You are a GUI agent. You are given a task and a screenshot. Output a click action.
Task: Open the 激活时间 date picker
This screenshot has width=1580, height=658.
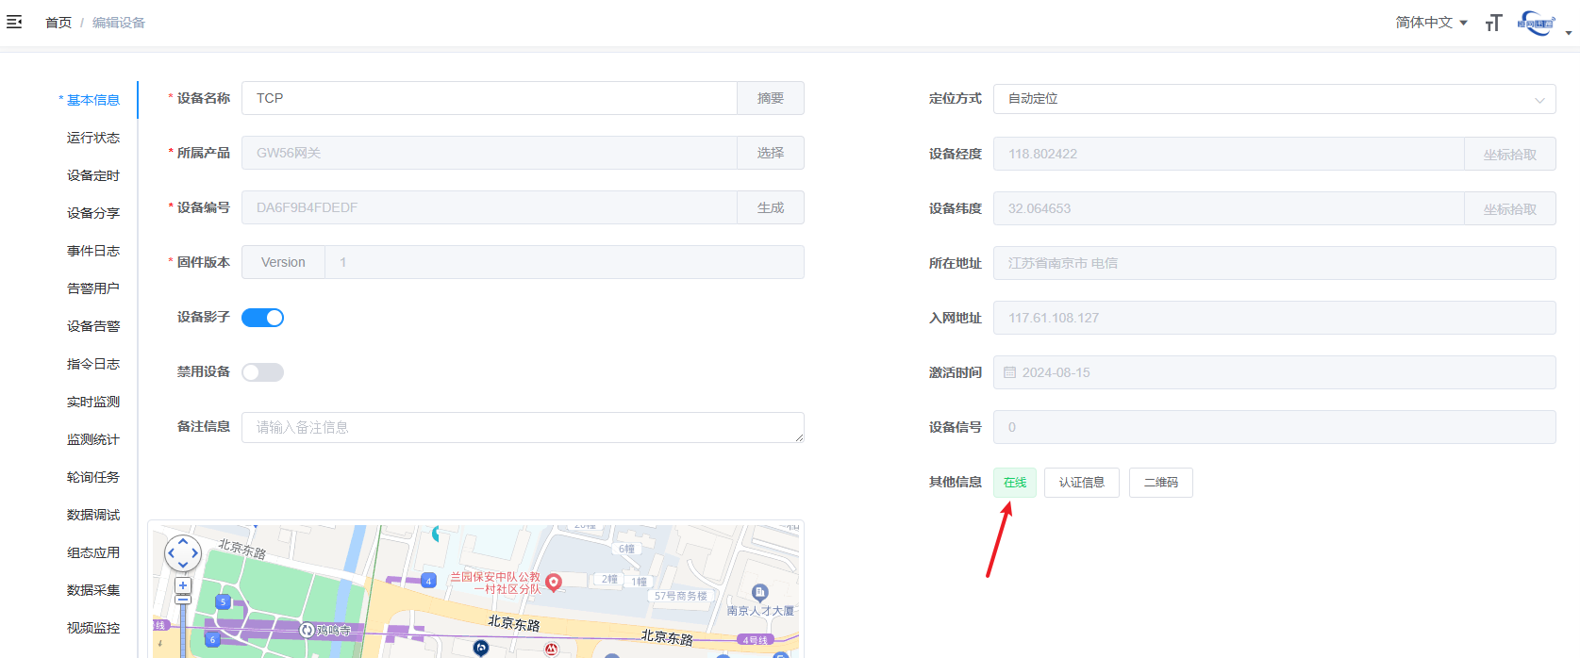pyautogui.click(x=1273, y=372)
